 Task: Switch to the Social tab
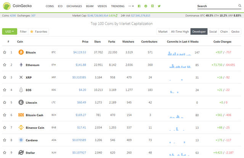coord(213,32)
